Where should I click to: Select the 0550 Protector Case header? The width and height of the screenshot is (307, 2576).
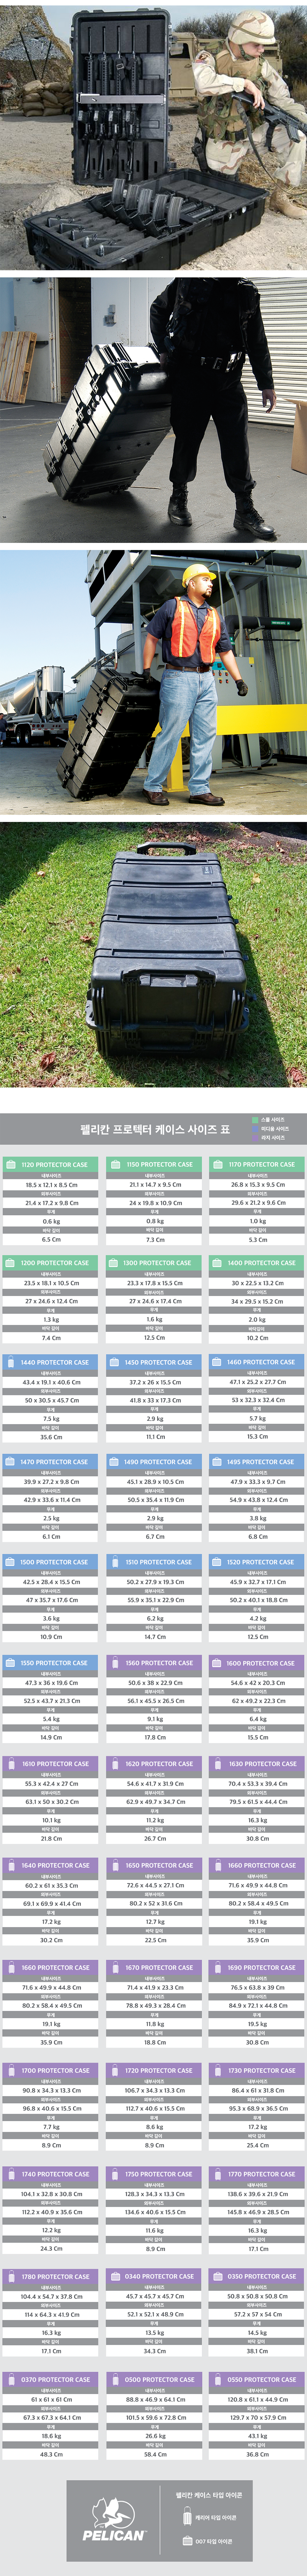click(x=257, y=2379)
